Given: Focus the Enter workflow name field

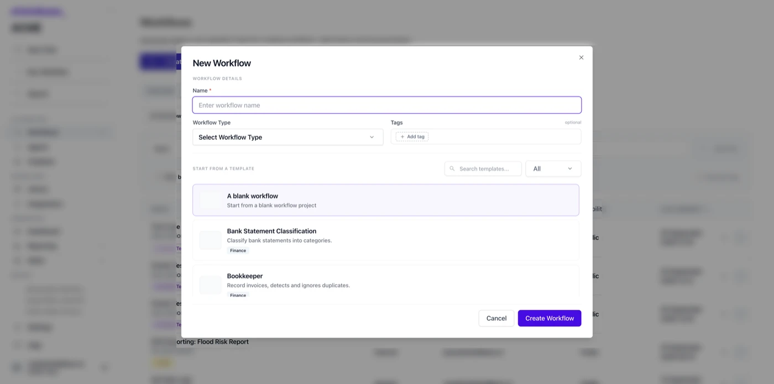Looking at the screenshot, I should pos(386,105).
